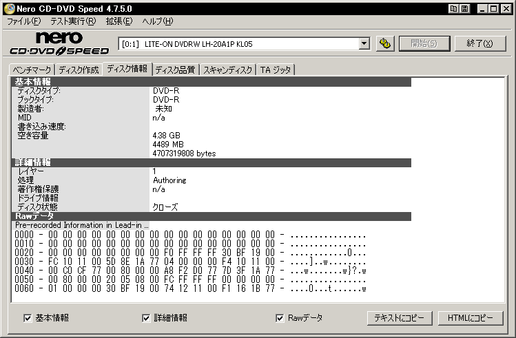Viewport: 516px width, 338px height.
Task: Click the Nero disc icon in the title bar
Action: tap(10, 8)
